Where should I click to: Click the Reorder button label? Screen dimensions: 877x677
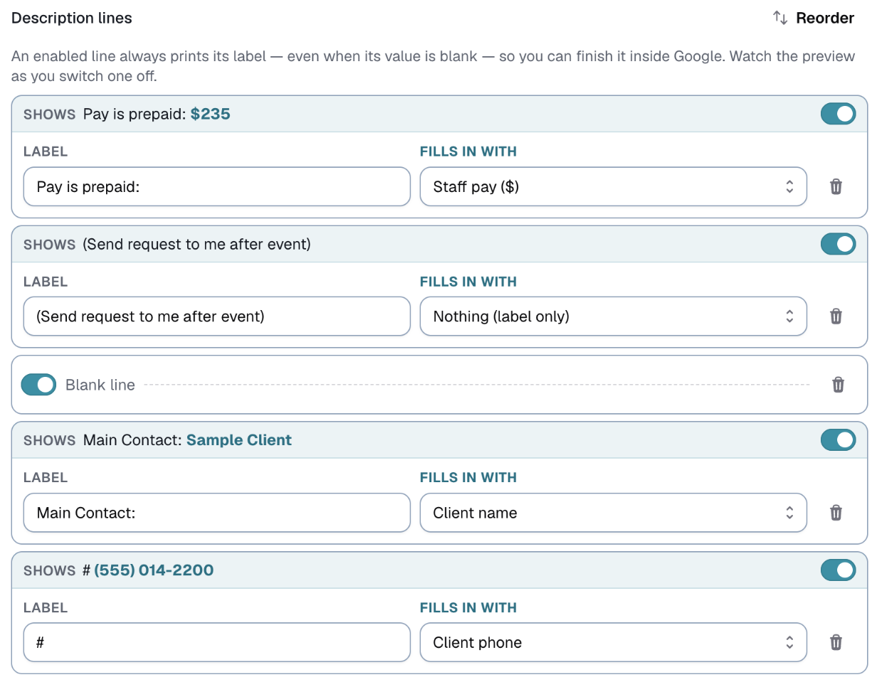click(x=825, y=18)
